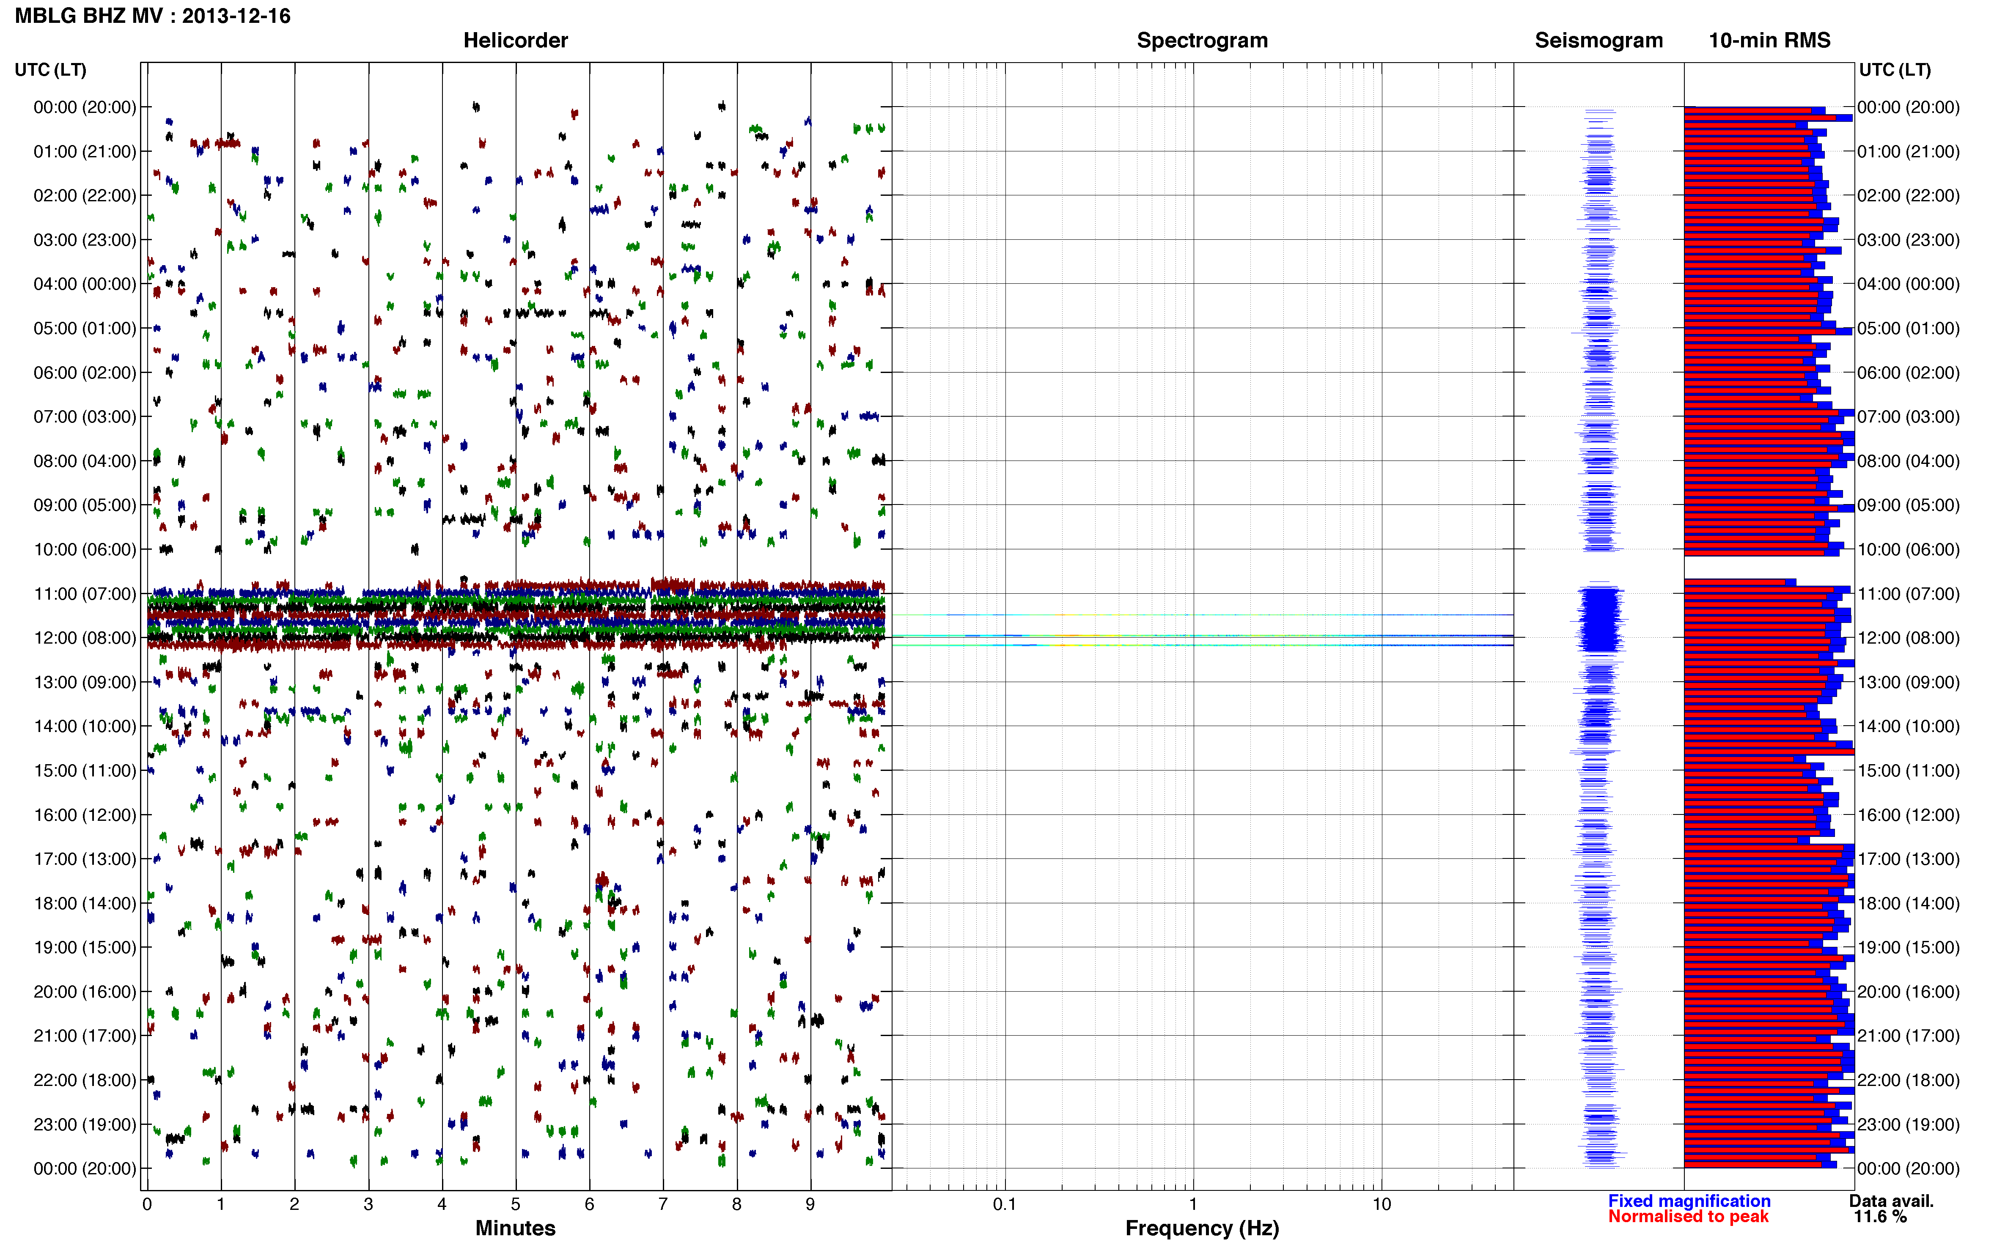2005x1253 pixels.
Task: Click the left 09:00 (05:00) time label
Action: coord(85,505)
